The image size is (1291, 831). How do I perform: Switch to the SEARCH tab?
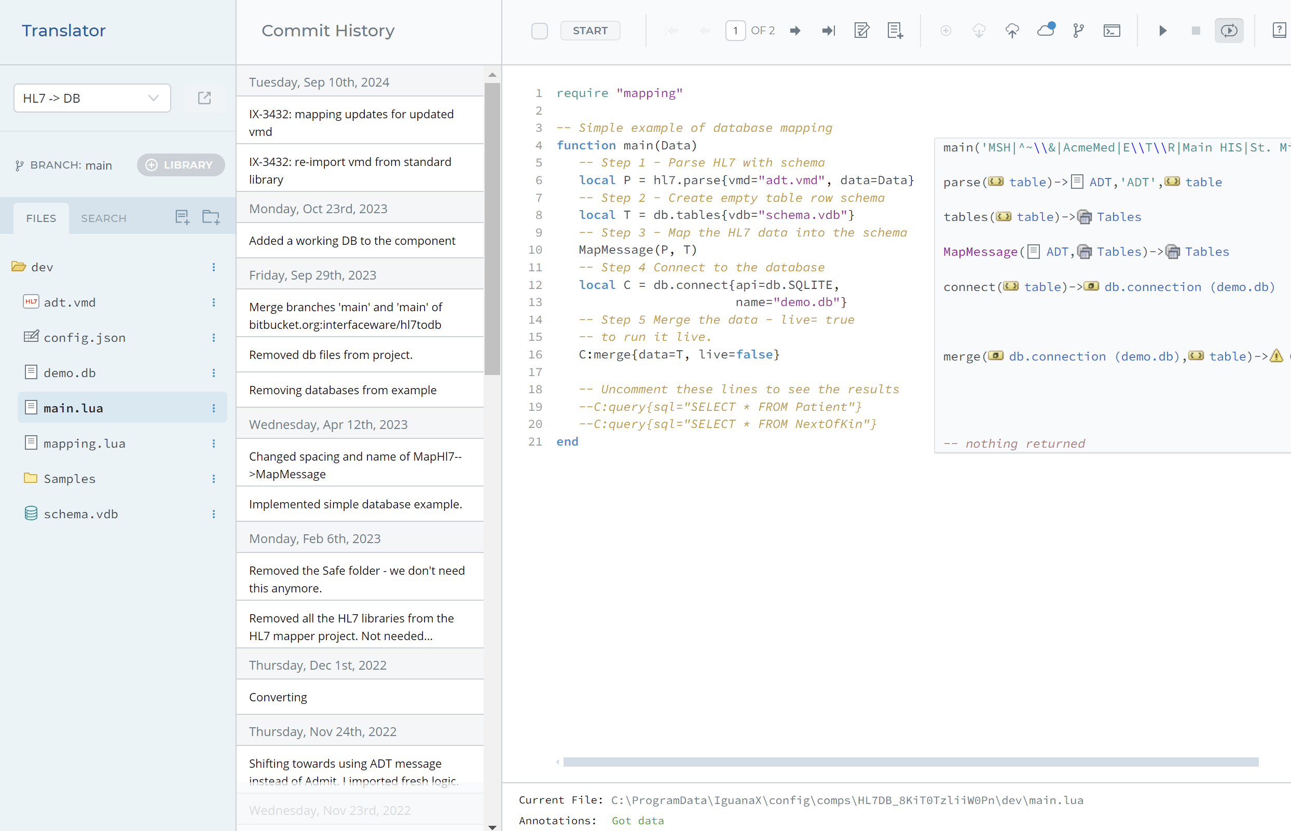pyautogui.click(x=104, y=218)
